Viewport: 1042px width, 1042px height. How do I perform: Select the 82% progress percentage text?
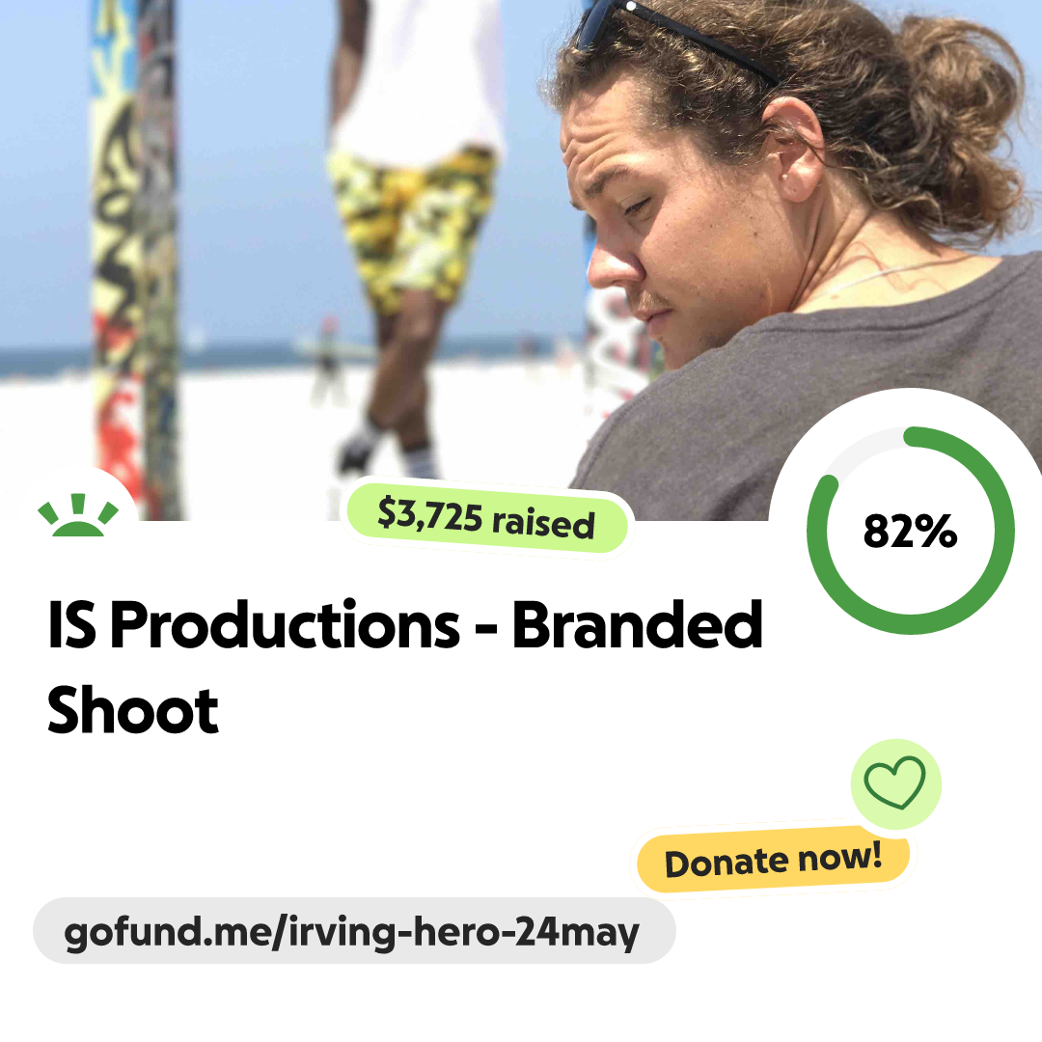click(910, 531)
